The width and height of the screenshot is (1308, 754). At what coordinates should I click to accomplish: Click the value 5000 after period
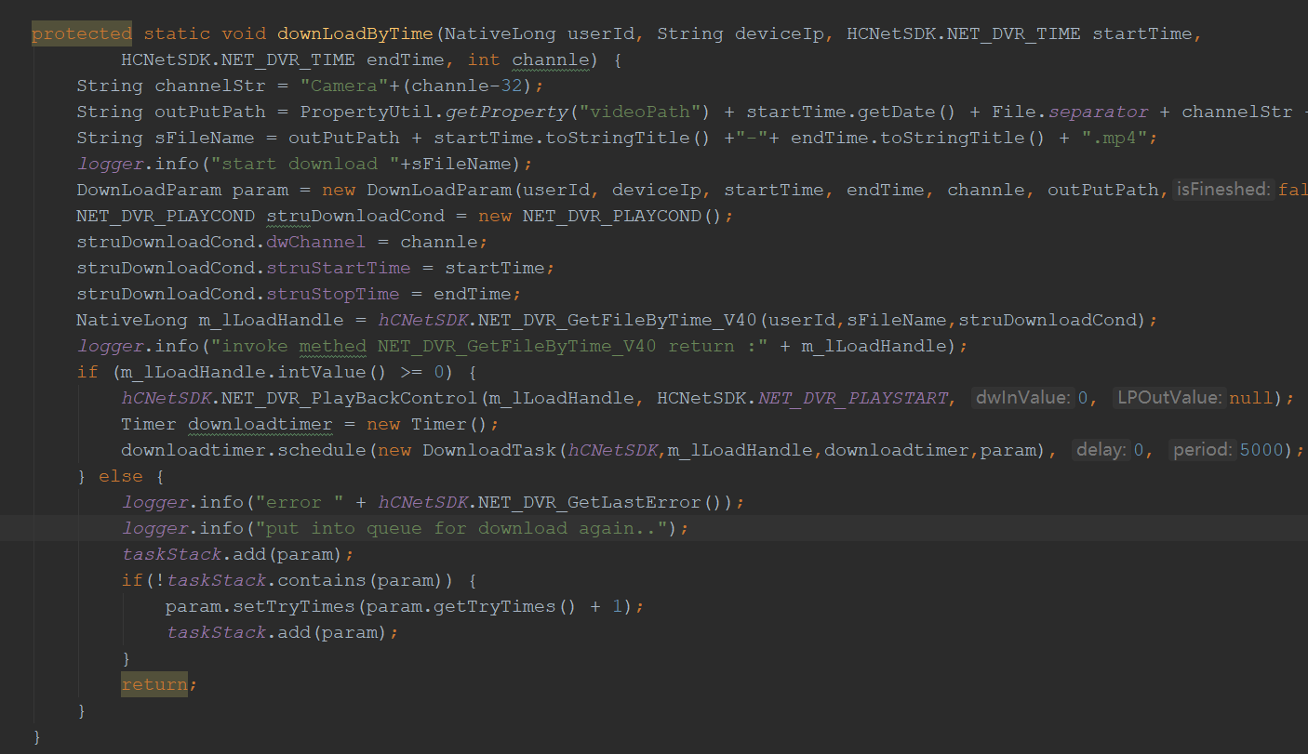tap(1262, 451)
